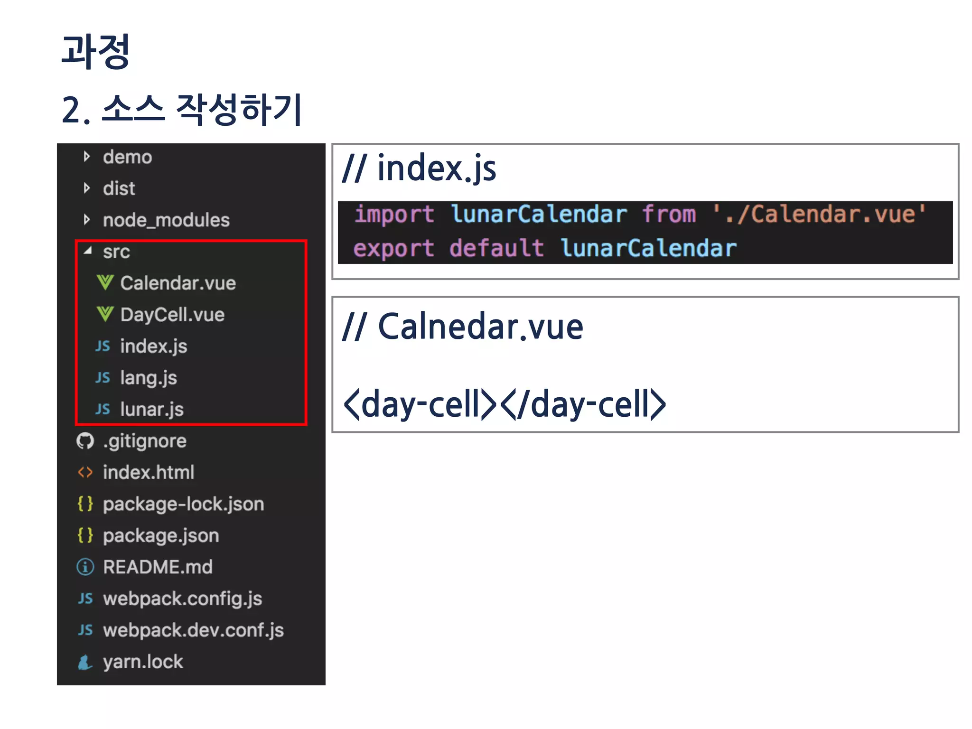Click the JS icon beside lang.js
The image size is (972, 729).
click(x=103, y=377)
